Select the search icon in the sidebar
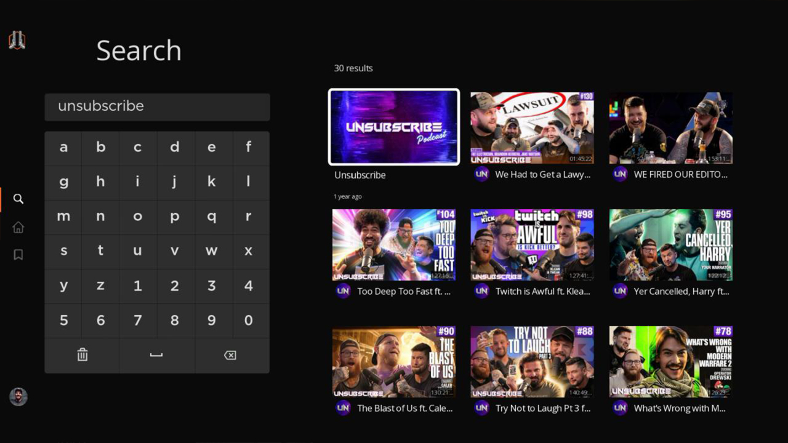 (18, 199)
